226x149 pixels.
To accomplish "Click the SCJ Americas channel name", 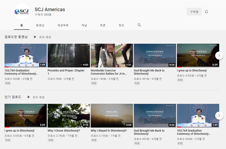I will point(50,10).
